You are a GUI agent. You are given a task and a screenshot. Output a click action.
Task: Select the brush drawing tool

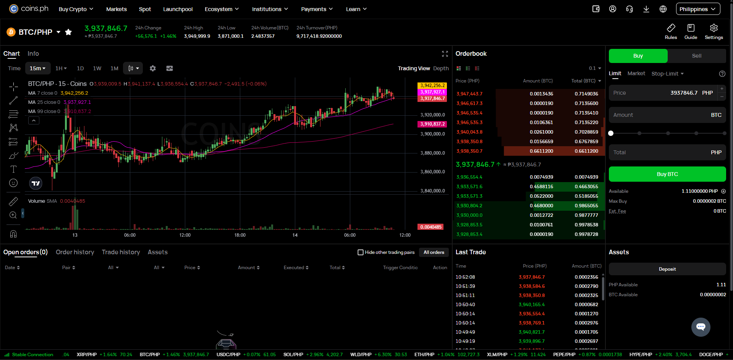13,155
